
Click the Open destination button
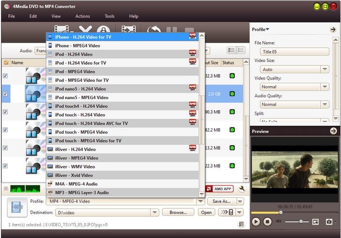coord(206,212)
